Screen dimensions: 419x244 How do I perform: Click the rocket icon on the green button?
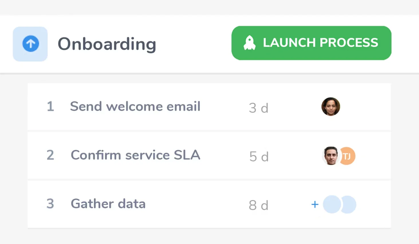pos(249,43)
